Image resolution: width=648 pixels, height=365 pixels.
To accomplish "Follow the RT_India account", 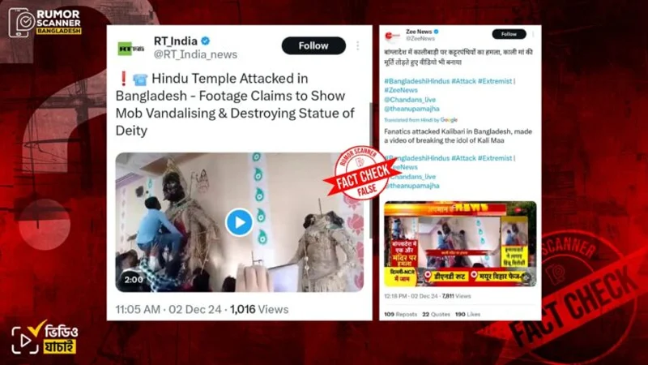I will (313, 45).
